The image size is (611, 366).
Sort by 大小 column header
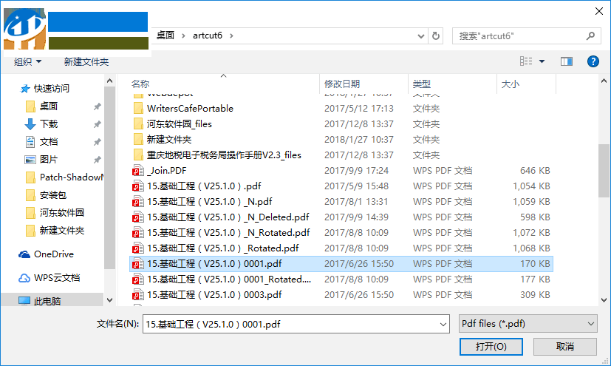tap(510, 84)
